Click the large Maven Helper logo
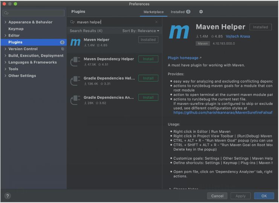Screen dimensions: 279x203 (x=179, y=32)
